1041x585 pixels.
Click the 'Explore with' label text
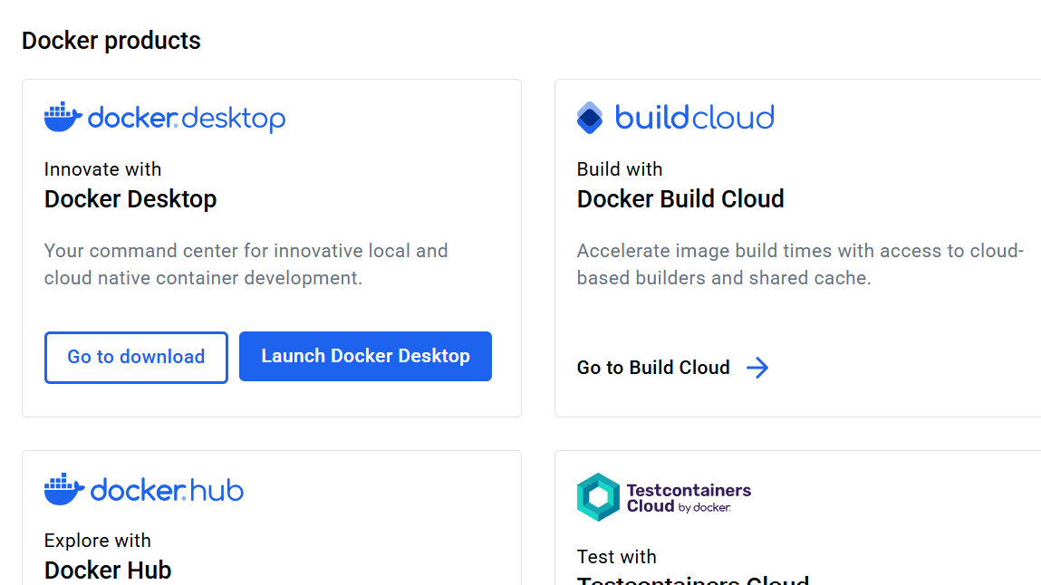[98, 541]
